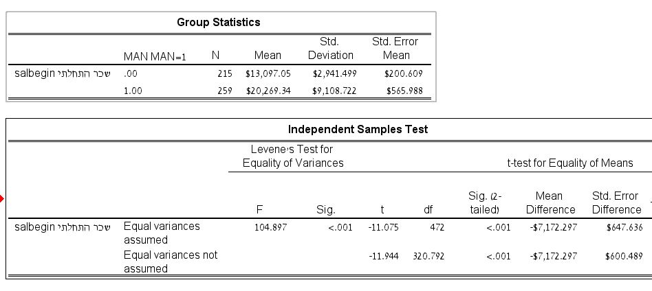Select the Independent Samples Test table title
The width and height of the screenshot is (652, 291).
coord(358,129)
